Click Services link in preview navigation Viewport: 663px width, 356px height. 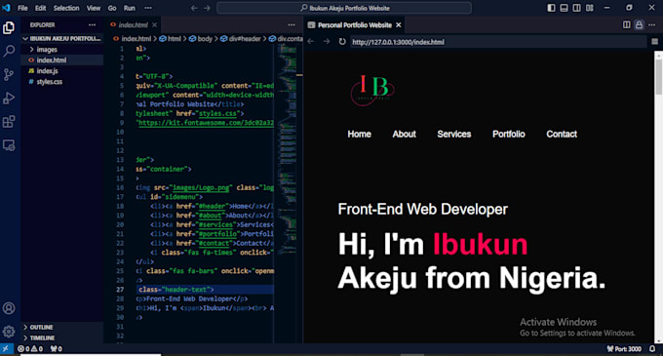tap(453, 134)
